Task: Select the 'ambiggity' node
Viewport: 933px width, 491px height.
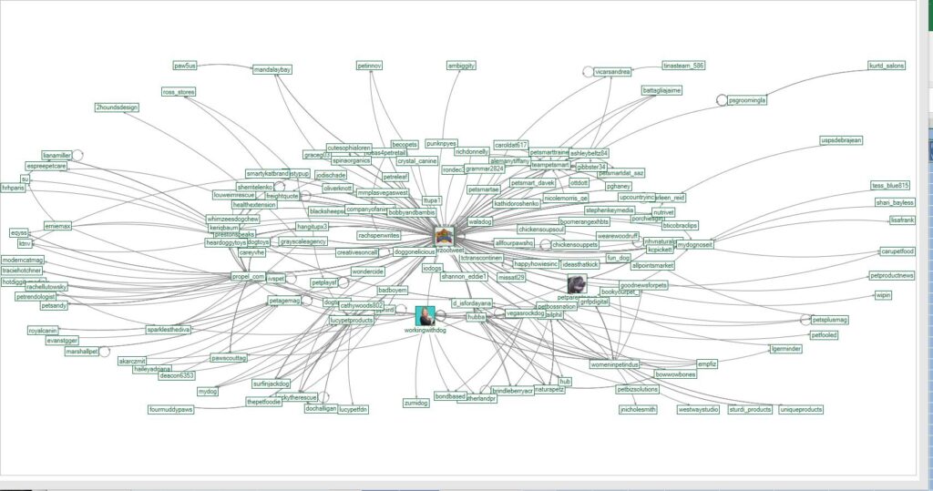Action: [461, 66]
